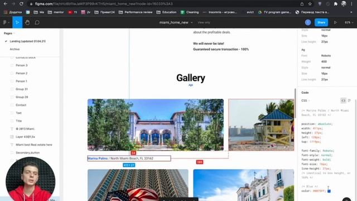
Task: Click the Code section heading
Action: tap(305, 93)
